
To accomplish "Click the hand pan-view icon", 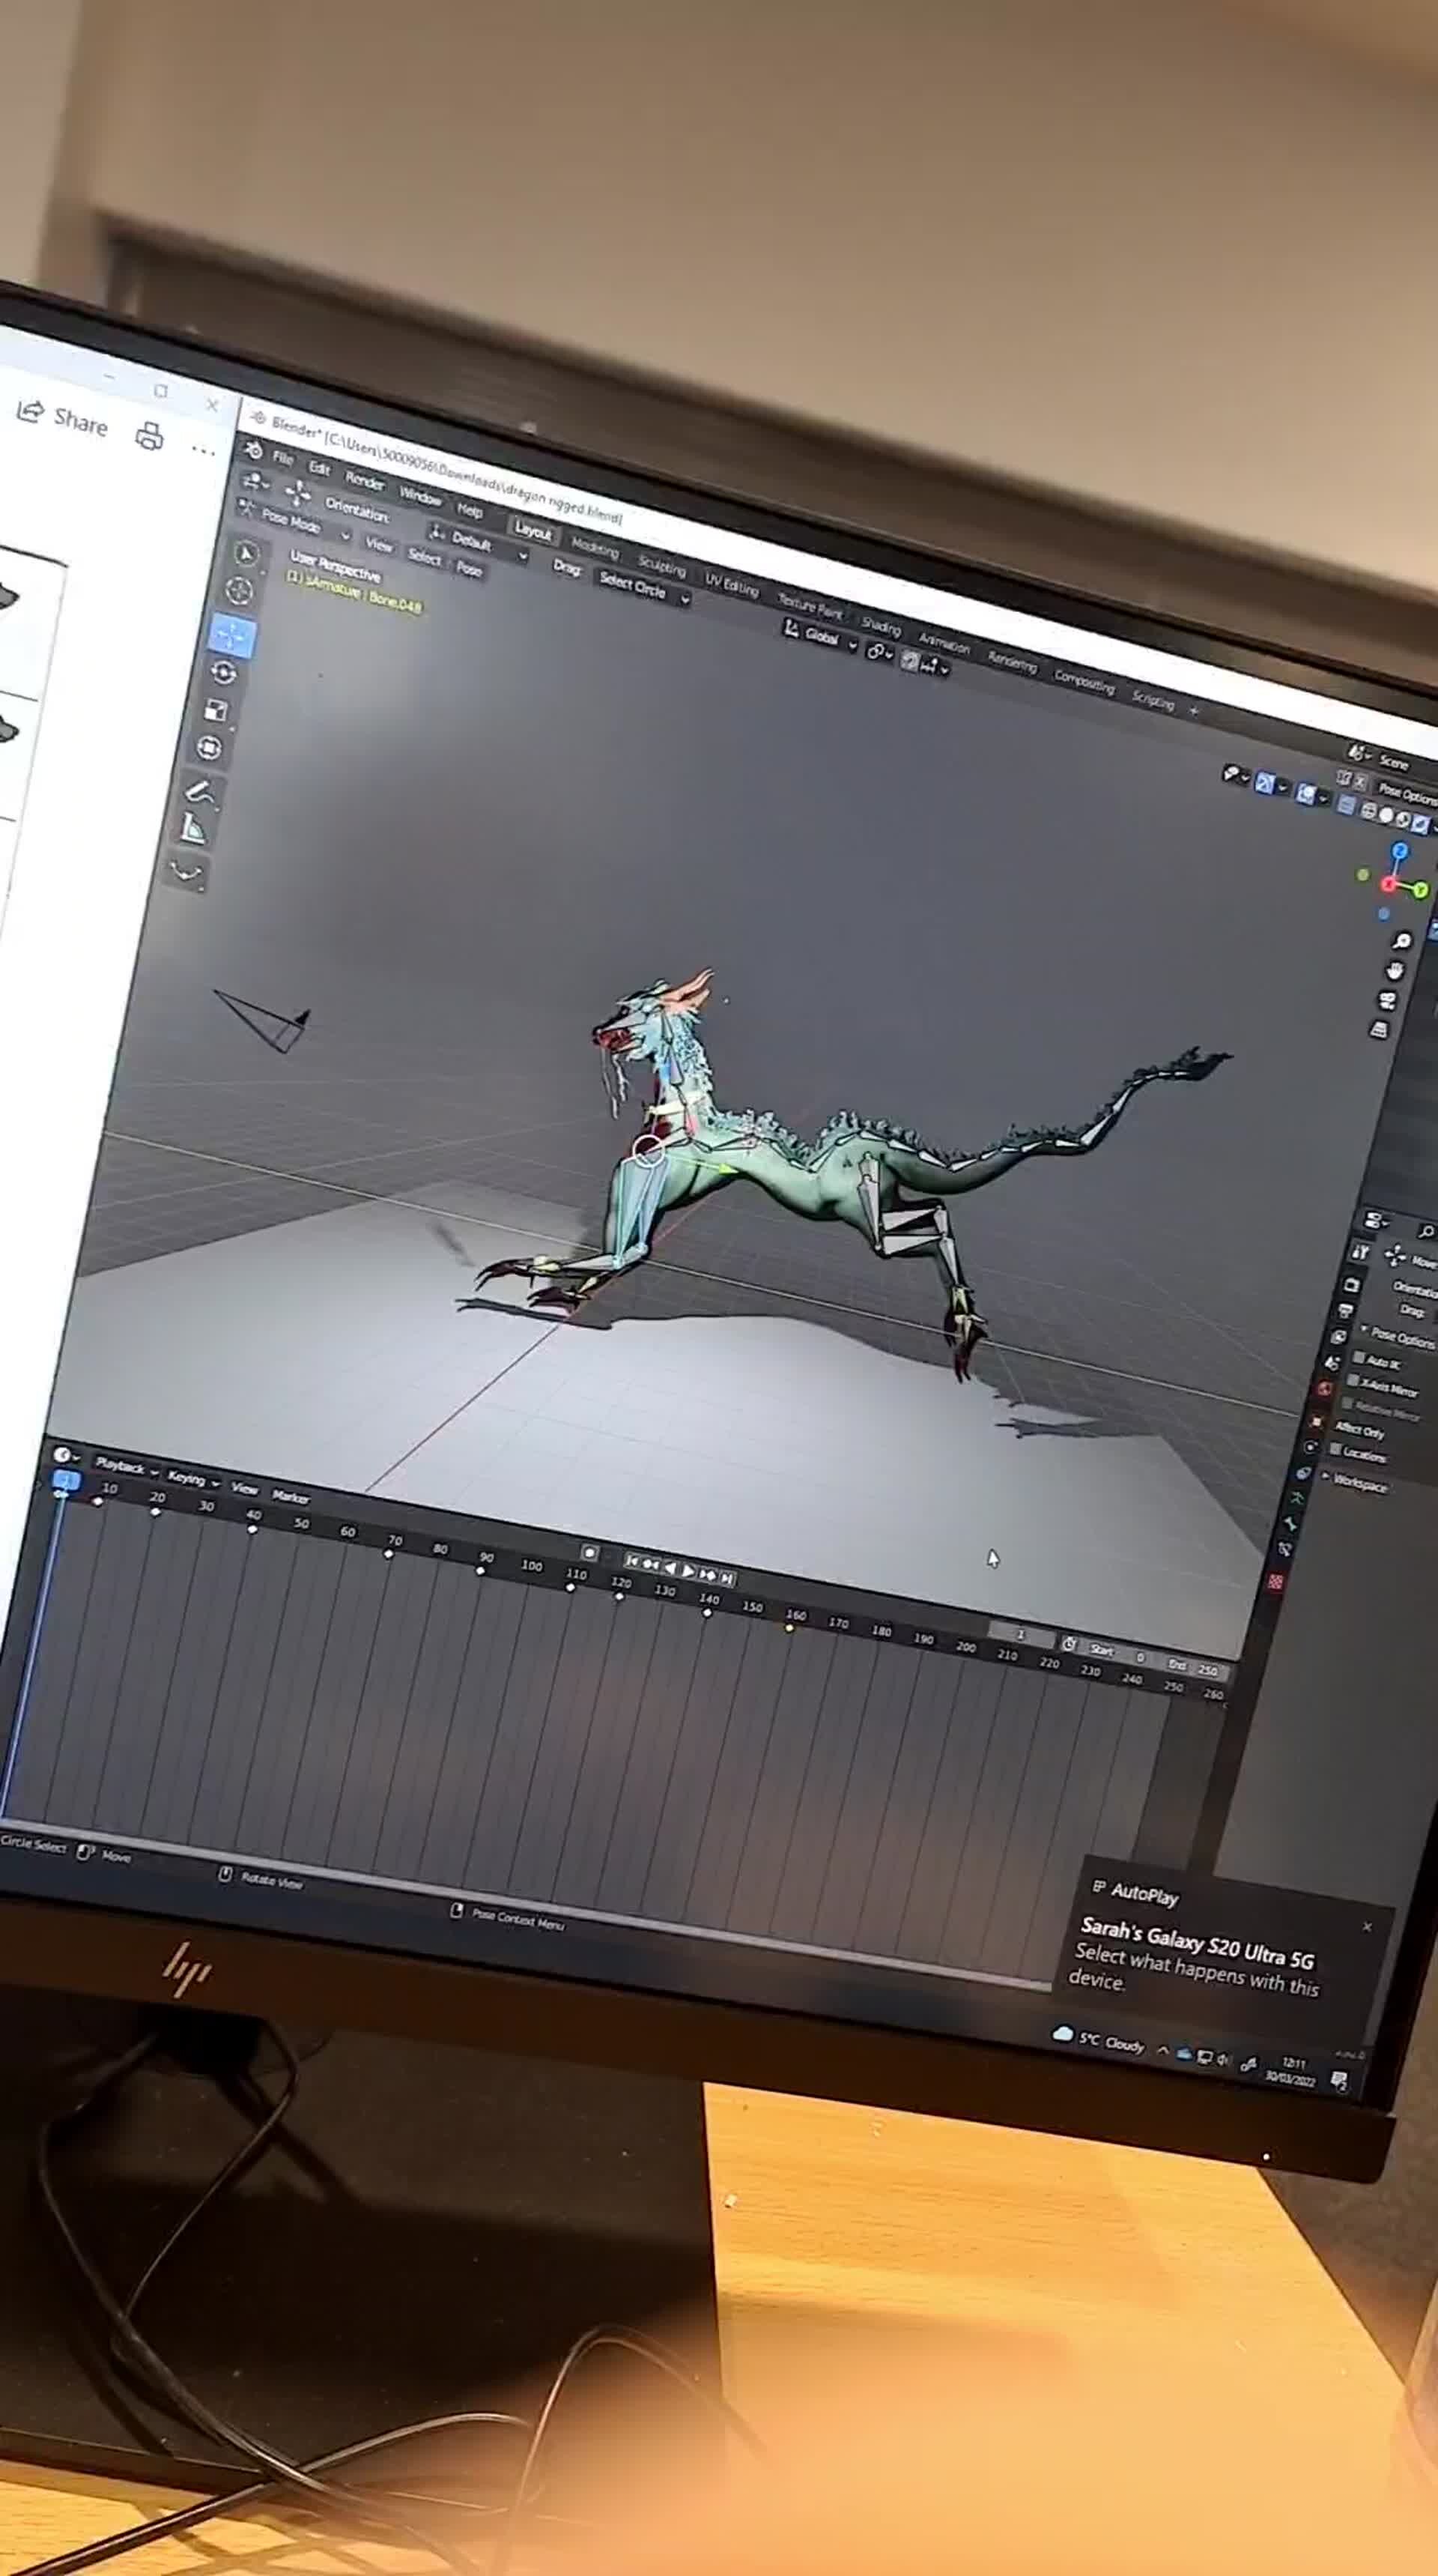I will click(x=1395, y=971).
